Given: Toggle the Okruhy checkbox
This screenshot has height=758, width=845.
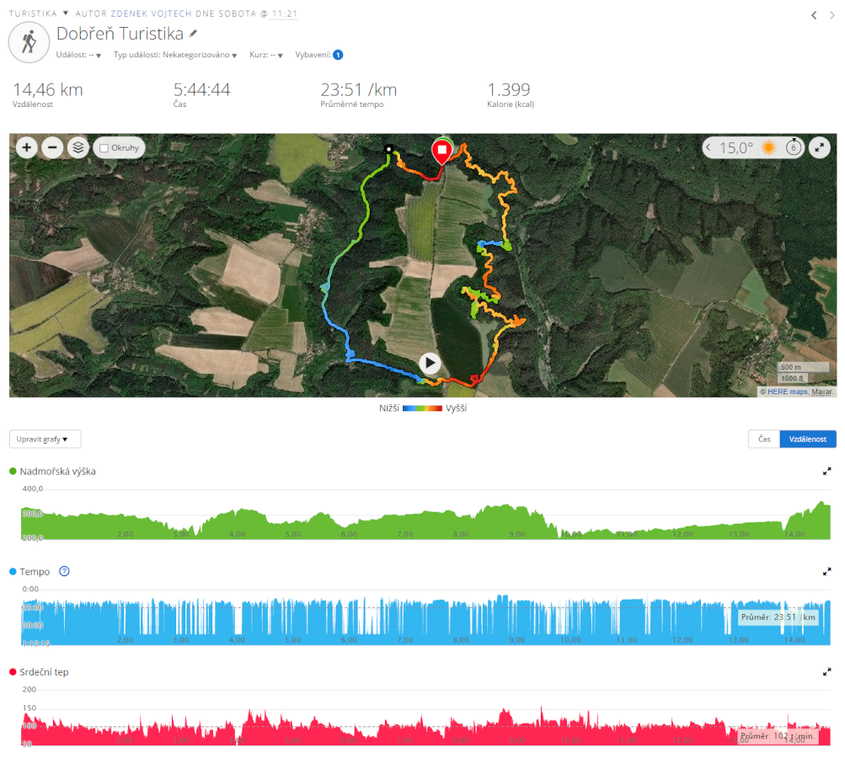Looking at the screenshot, I should click(x=104, y=147).
